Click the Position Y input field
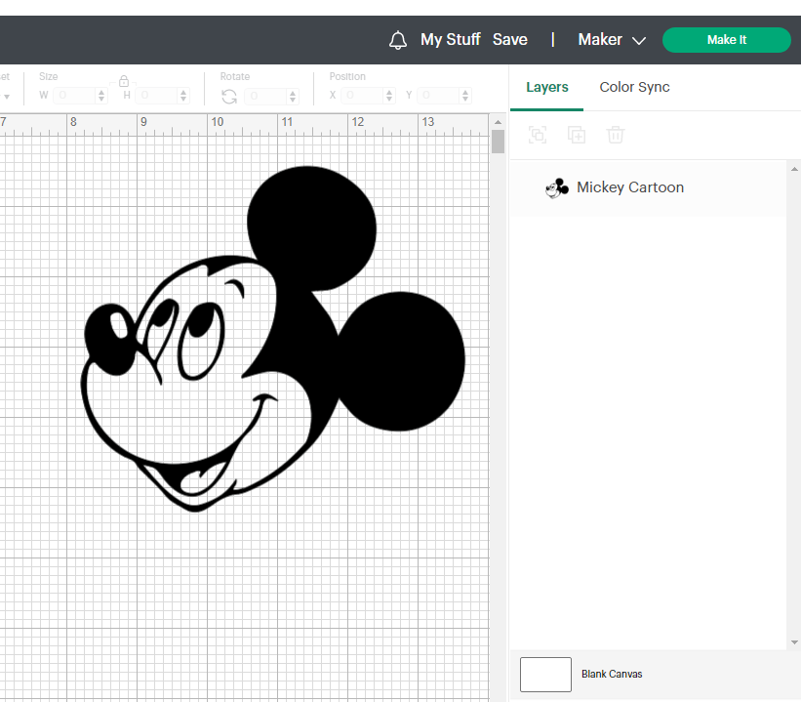 coord(438,95)
